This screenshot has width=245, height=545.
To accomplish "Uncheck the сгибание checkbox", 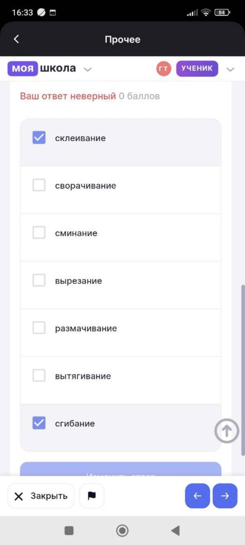I will point(39,423).
